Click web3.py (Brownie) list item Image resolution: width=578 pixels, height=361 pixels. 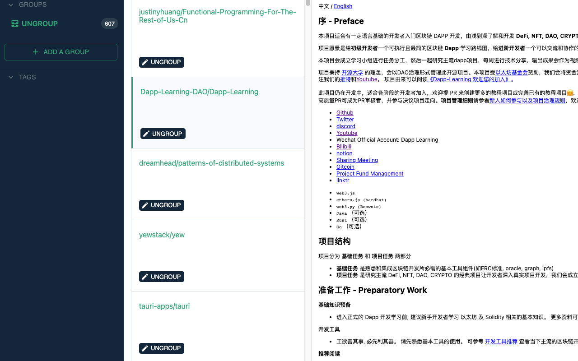(359, 207)
